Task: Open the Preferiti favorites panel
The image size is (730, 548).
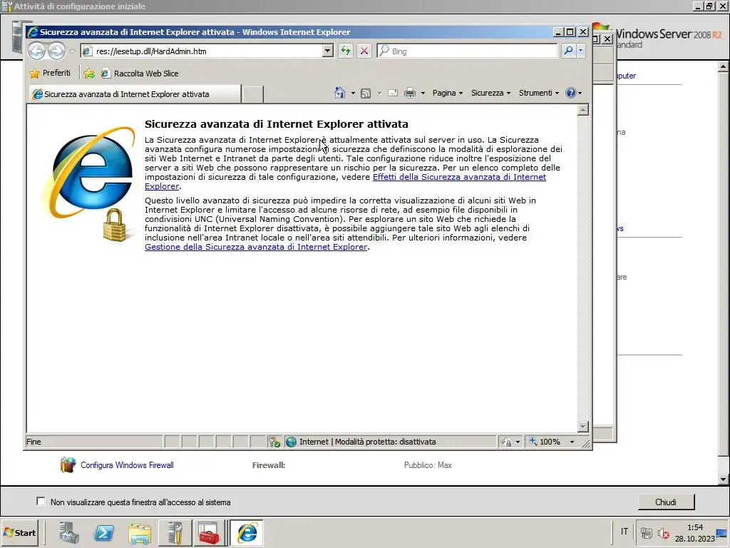Action: pos(50,73)
